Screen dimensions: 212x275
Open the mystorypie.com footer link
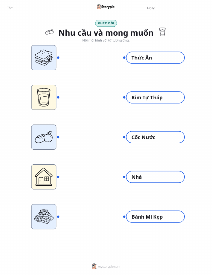106,266
